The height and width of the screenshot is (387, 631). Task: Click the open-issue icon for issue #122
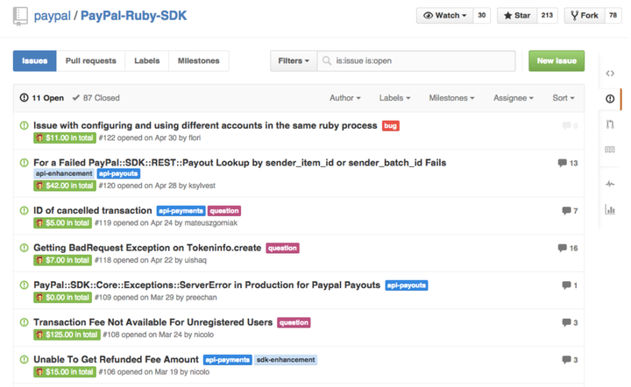(x=25, y=126)
